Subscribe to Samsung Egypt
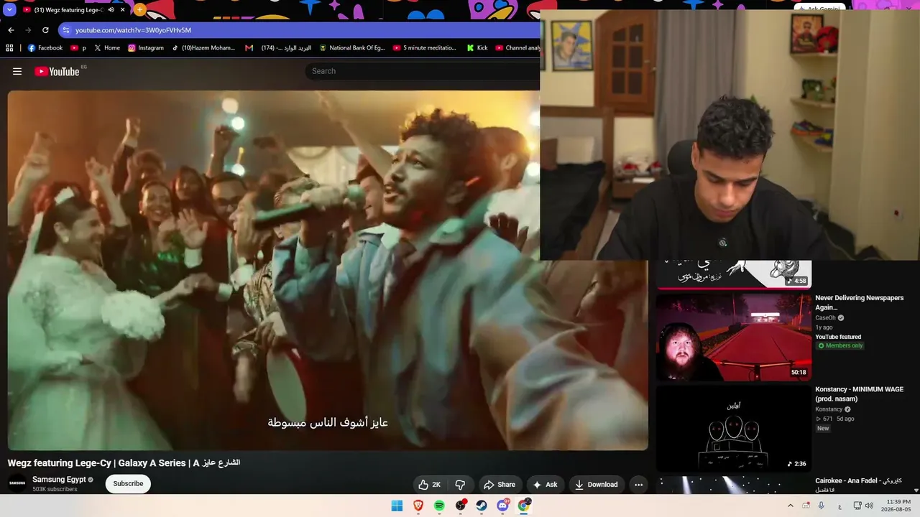920x517 pixels. (128, 484)
